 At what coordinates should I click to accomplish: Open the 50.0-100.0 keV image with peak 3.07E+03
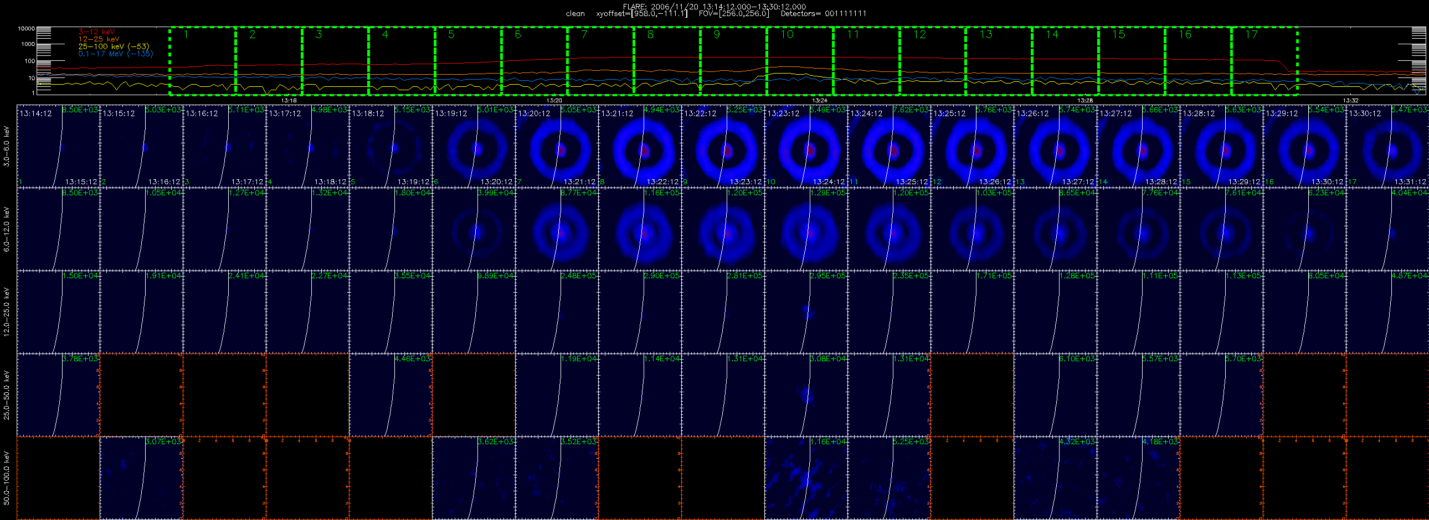click(141, 478)
